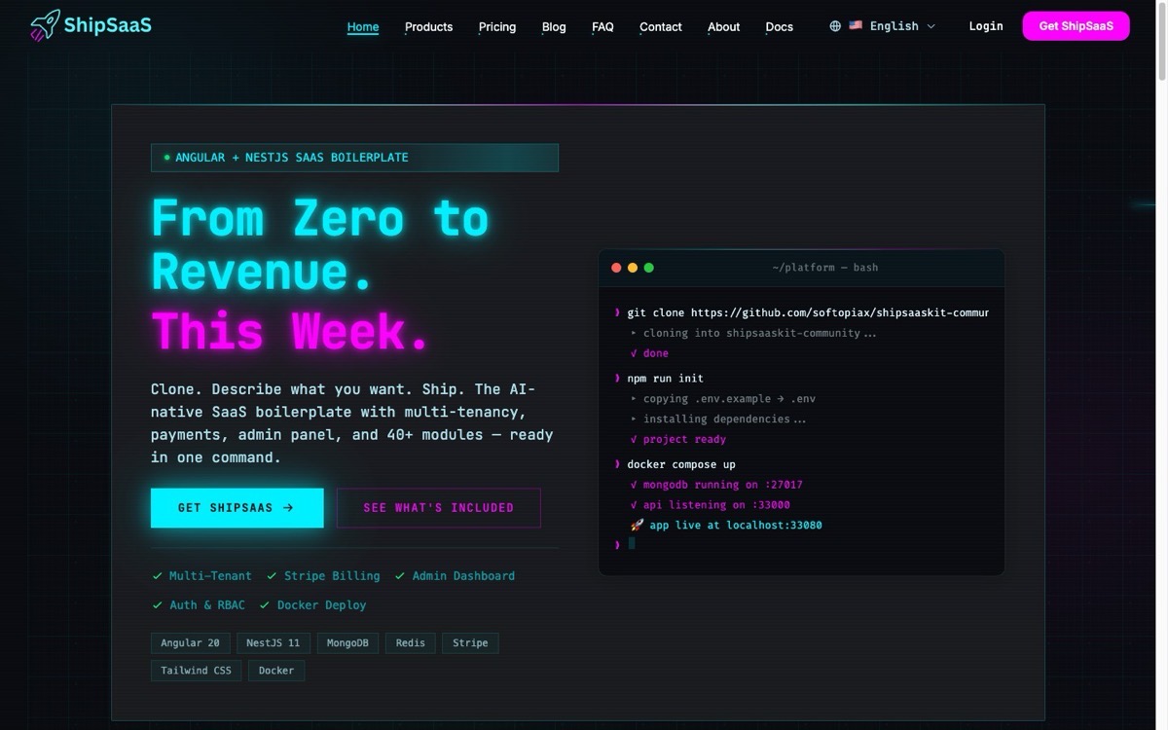This screenshot has height=730, width=1168.
Task: Click the Admin Dashboard feature label
Action: point(463,576)
